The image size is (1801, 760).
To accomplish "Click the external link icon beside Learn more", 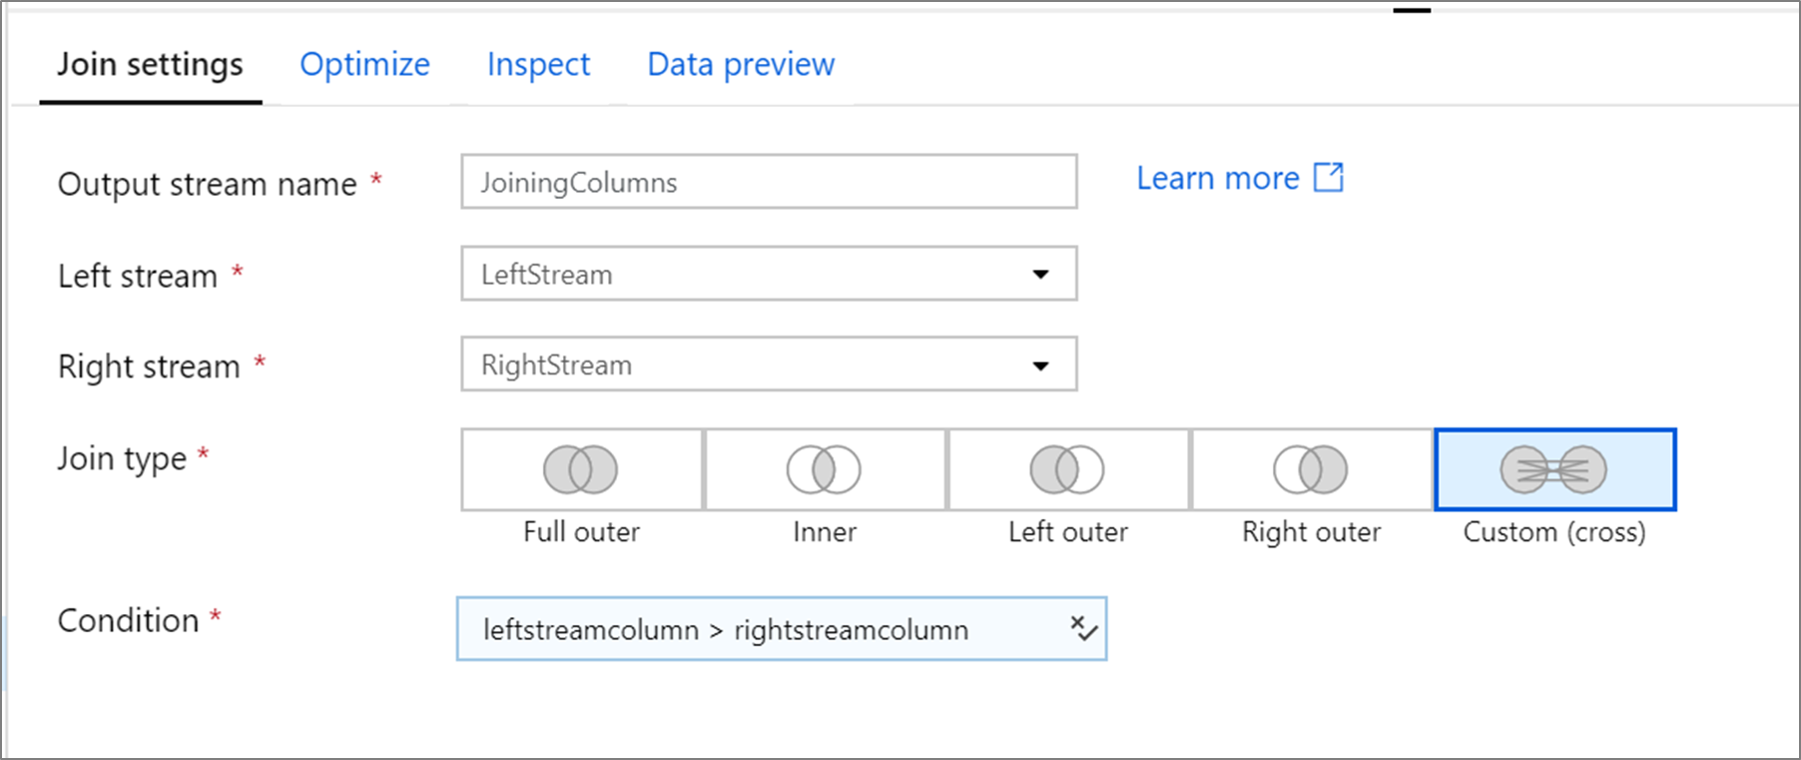I will coord(1329,178).
